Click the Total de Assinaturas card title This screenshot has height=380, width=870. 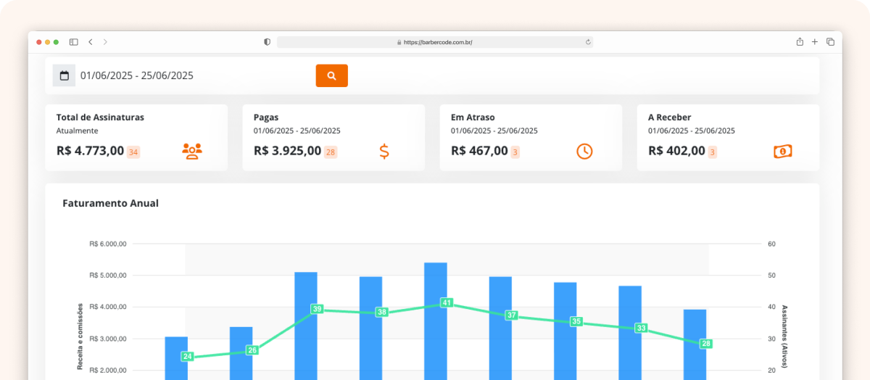tap(100, 117)
